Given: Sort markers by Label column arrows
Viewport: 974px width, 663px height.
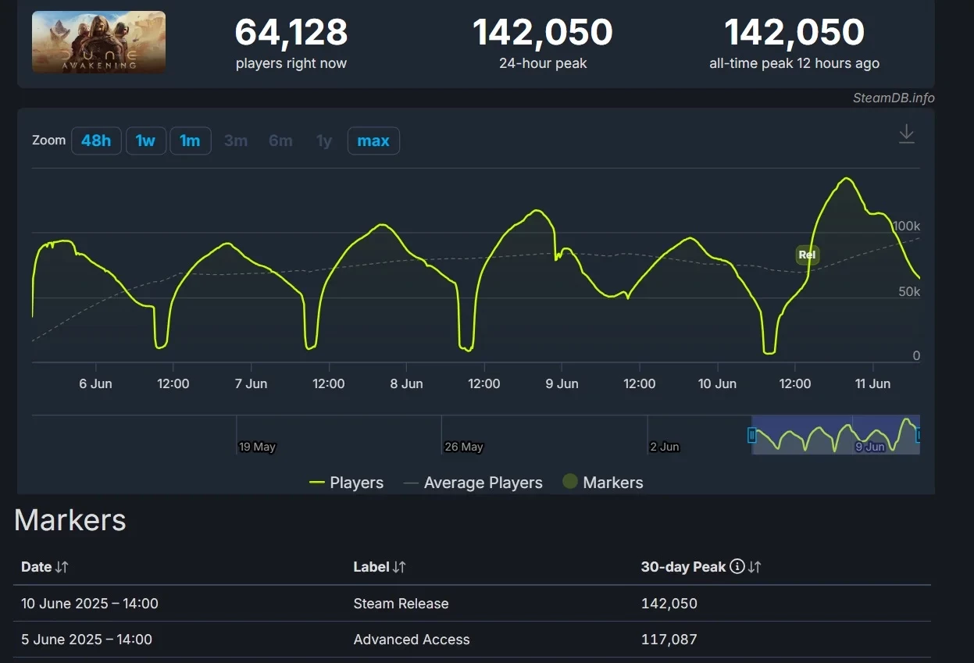Looking at the screenshot, I should (x=399, y=568).
